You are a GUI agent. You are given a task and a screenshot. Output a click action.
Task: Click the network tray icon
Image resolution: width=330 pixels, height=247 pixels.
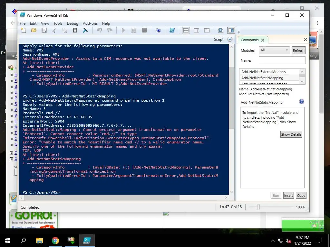(281, 241)
